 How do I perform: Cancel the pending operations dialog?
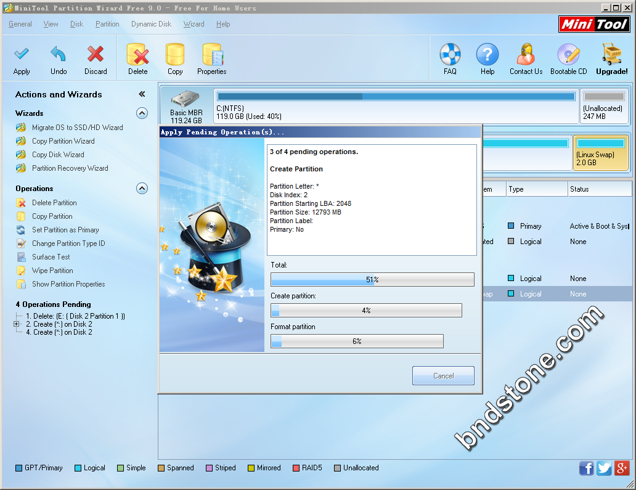(x=443, y=375)
